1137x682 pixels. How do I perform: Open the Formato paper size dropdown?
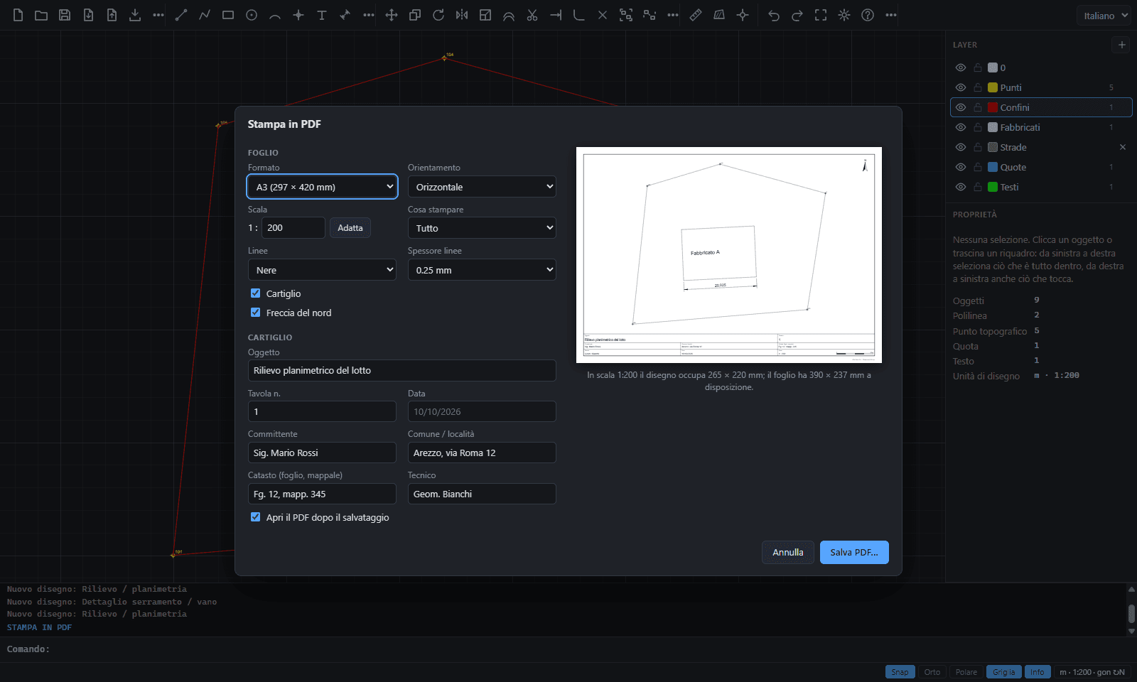322,187
